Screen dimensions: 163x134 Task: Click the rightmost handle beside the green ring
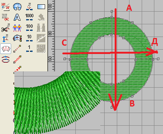(x=158, y=59)
